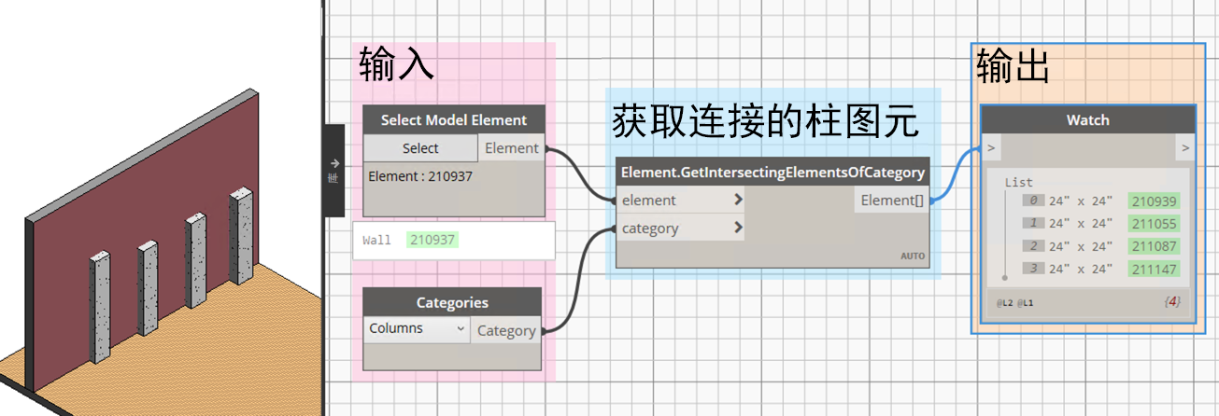Open level options chevron for category input
Screen dimensions: 1219x416
click(738, 228)
